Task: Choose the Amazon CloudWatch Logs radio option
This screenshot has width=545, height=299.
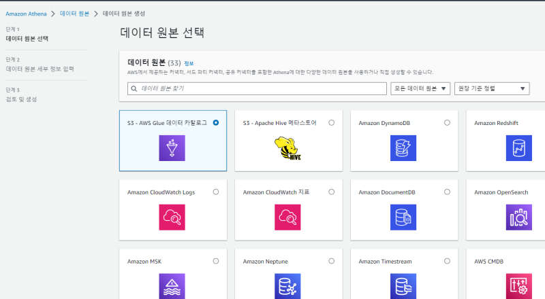Action: pyautogui.click(x=216, y=192)
